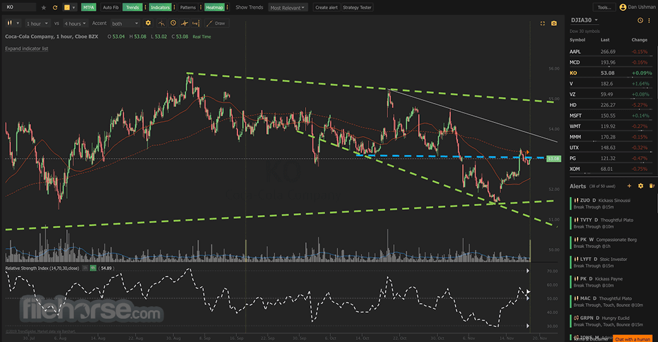The width and height of the screenshot is (658, 342).
Task: Open the yellow chart color swatch
Action: click(x=66, y=8)
